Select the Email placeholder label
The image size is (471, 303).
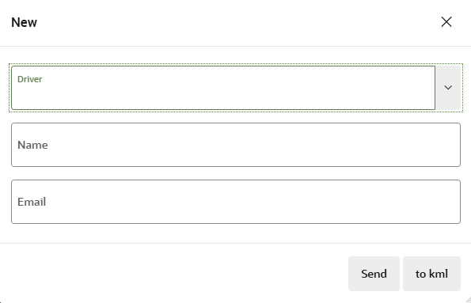click(32, 202)
